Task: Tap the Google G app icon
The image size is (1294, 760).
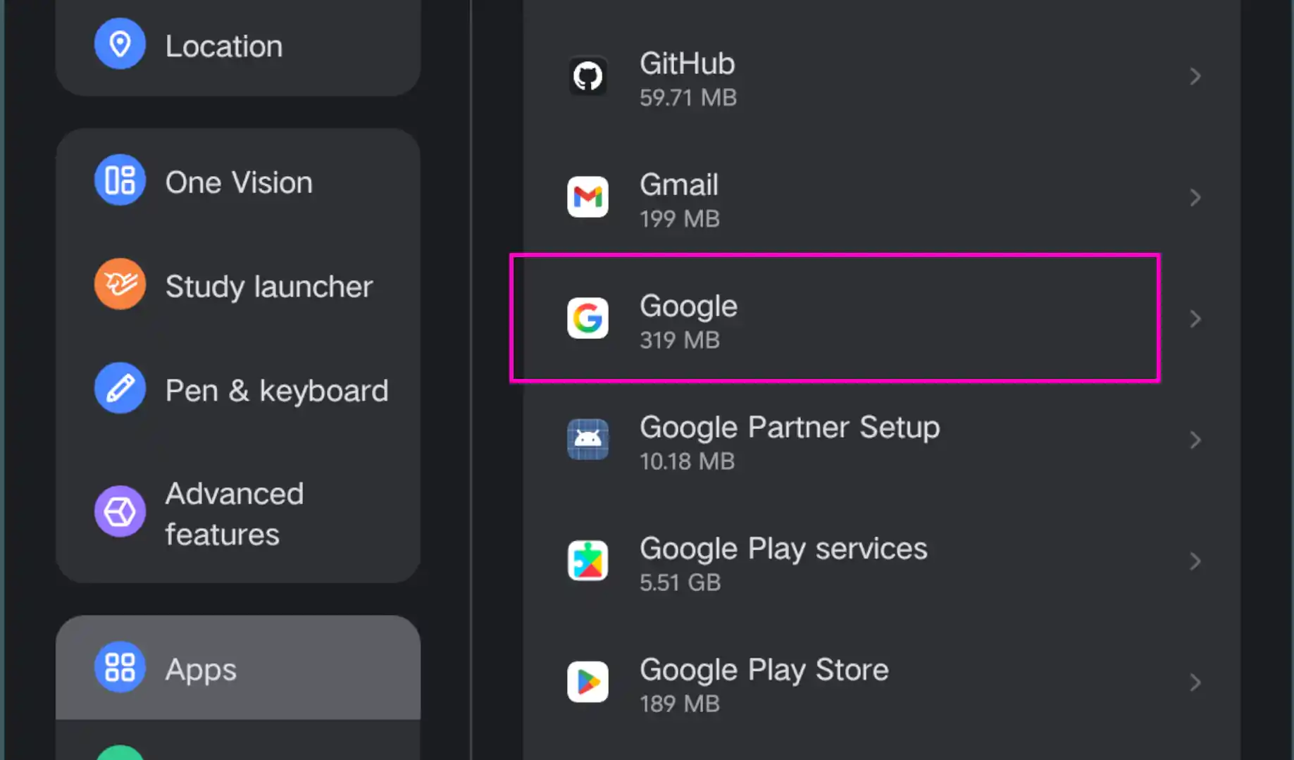Action: pyautogui.click(x=588, y=318)
